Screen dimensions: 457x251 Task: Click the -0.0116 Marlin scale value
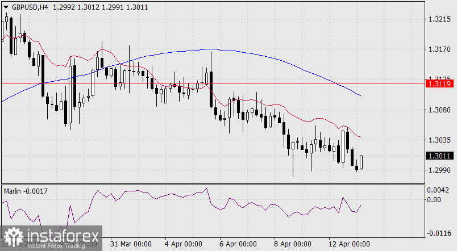pos(439,233)
